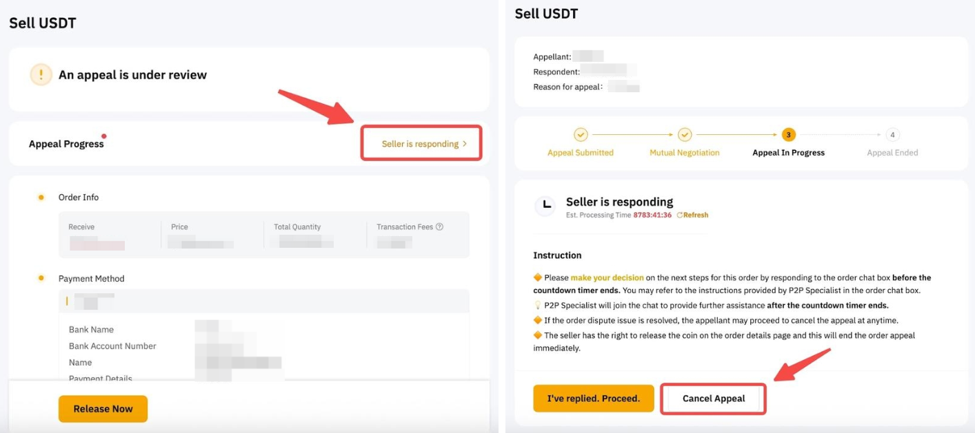Open the Appeal Progress section
The width and height of the screenshot is (975, 433).
tap(66, 144)
